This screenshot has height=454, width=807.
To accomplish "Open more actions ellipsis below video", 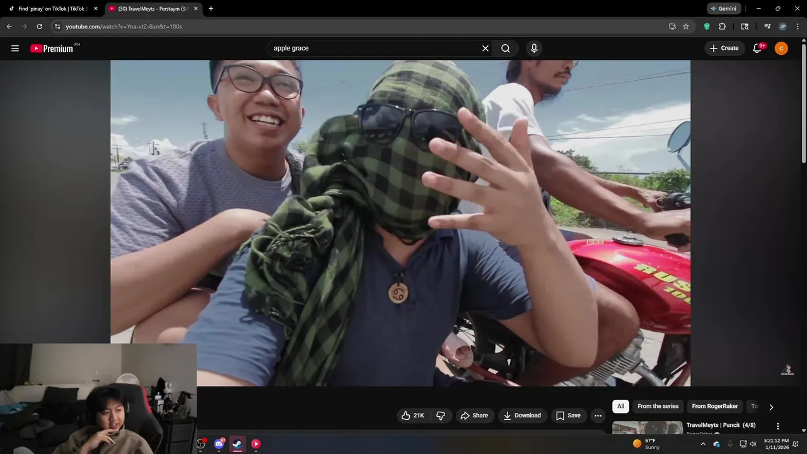I will tap(598, 416).
